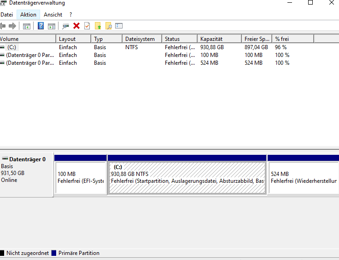The height and width of the screenshot is (260, 339).
Task: Click the 897,04 GB free space cell
Action: [256, 47]
